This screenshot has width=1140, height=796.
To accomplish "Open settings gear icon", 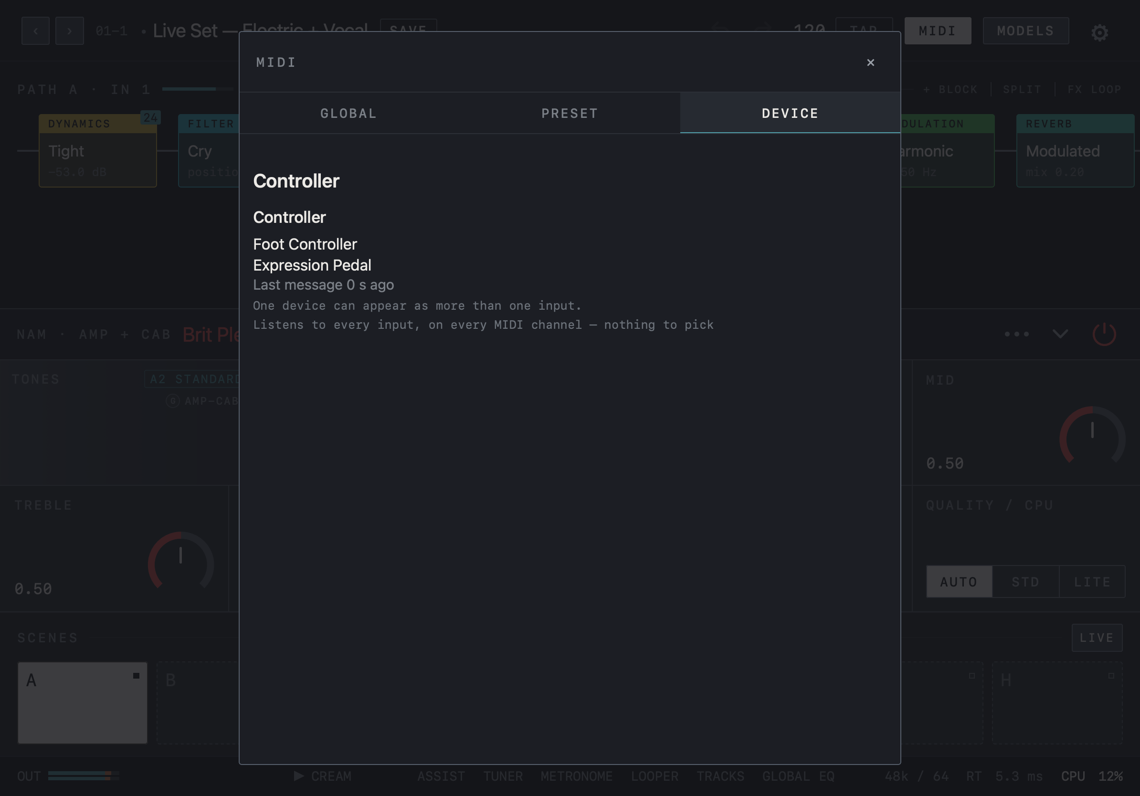I will (x=1099, y=32).
